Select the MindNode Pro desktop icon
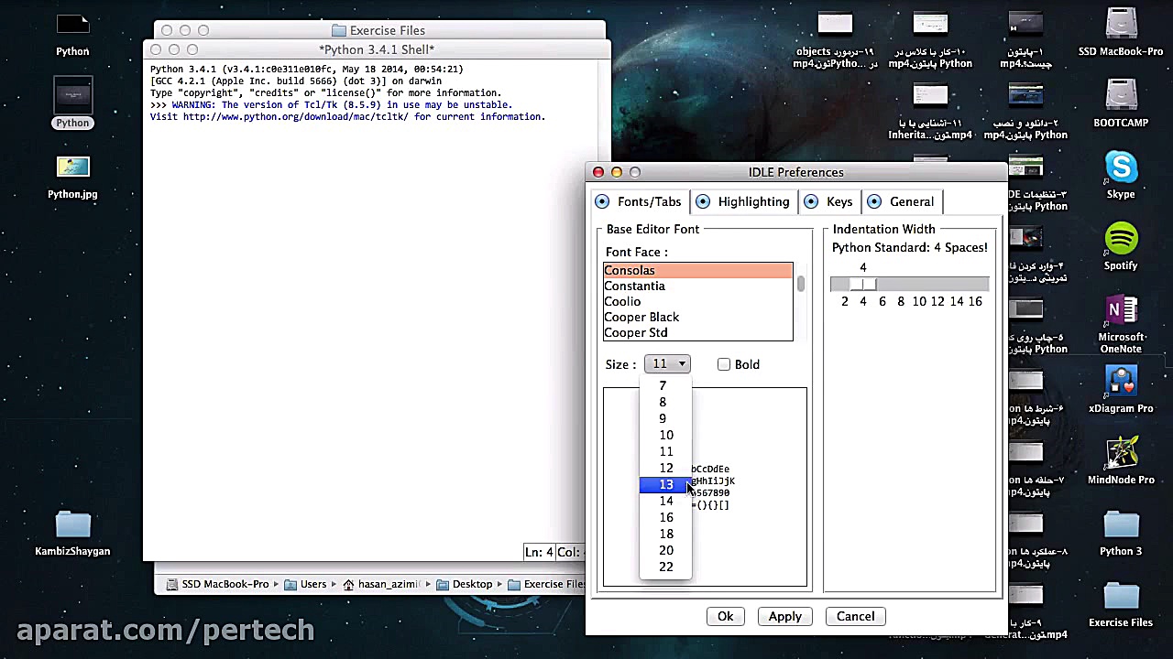This screenshot has height=659, width=1173. click(1121, 455)
